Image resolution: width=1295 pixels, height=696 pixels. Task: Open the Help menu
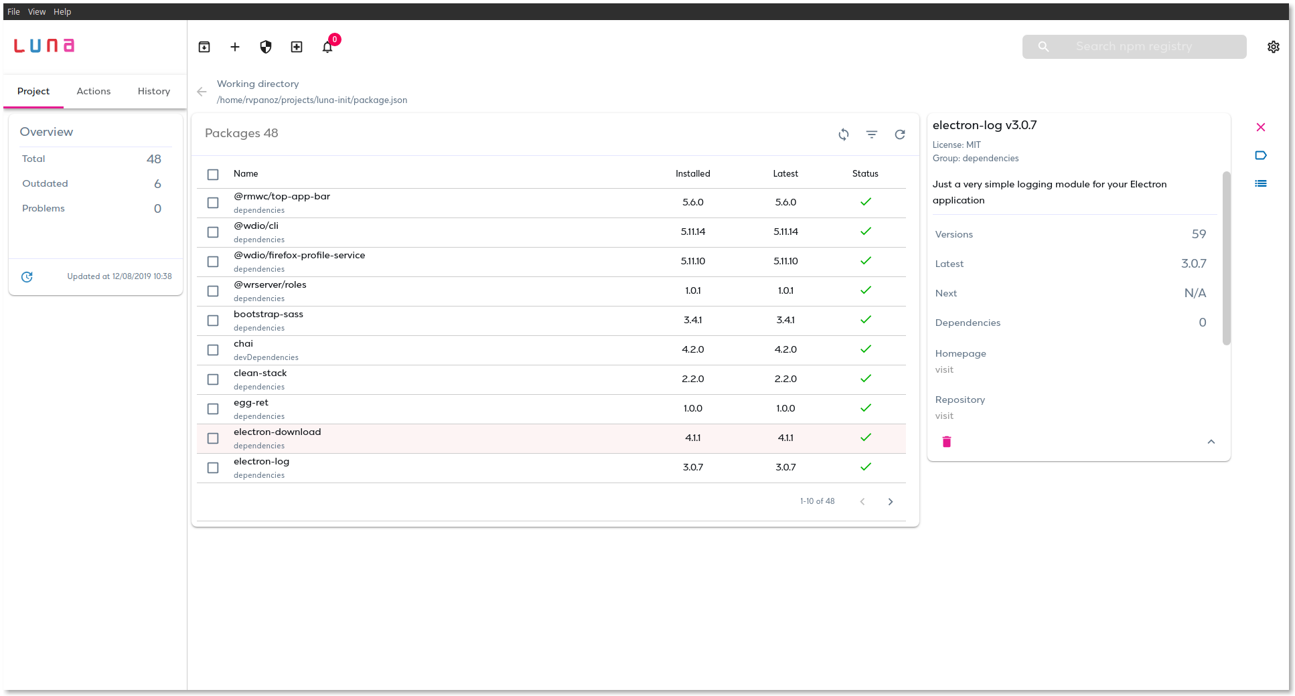click(62, 12)
